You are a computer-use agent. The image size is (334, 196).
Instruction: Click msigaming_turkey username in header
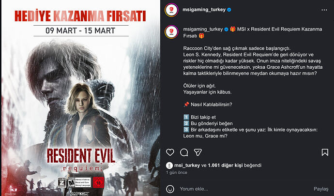(204, 10)
